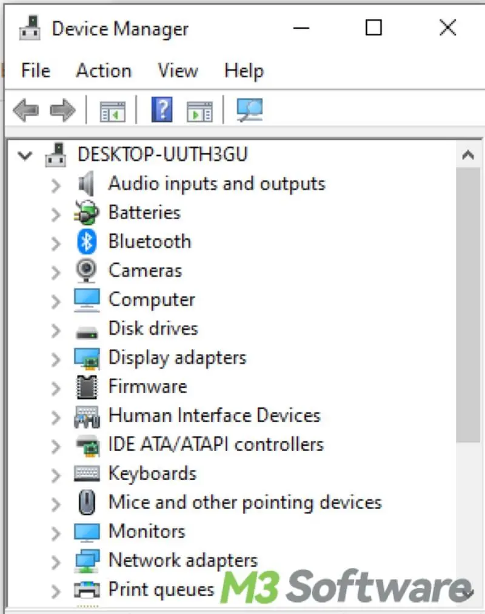Screen dimensions: 485x614
Task: Expand the Bluetooth category
Action: [x=56, y=244]
